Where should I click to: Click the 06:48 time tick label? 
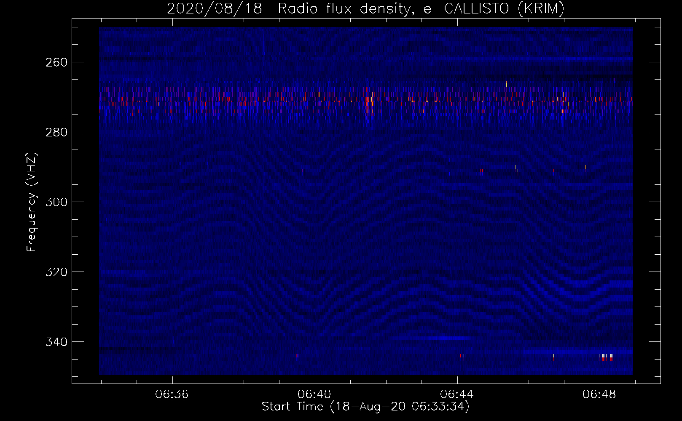pos(599,394)
